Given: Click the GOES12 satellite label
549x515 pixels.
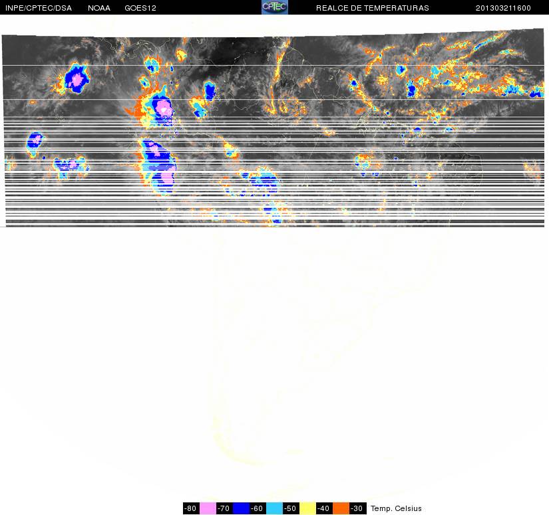Looking at the screenshot, I should click(x=140, y=8).
